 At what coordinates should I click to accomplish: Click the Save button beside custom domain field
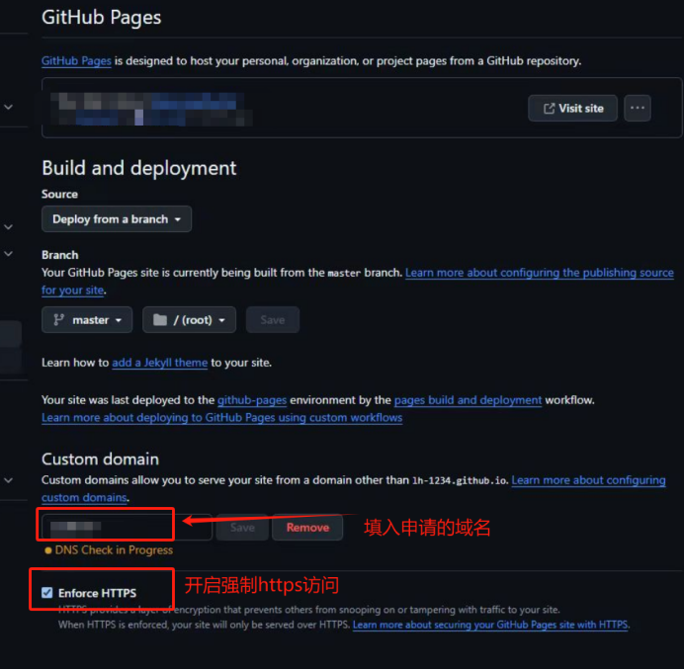242,528
